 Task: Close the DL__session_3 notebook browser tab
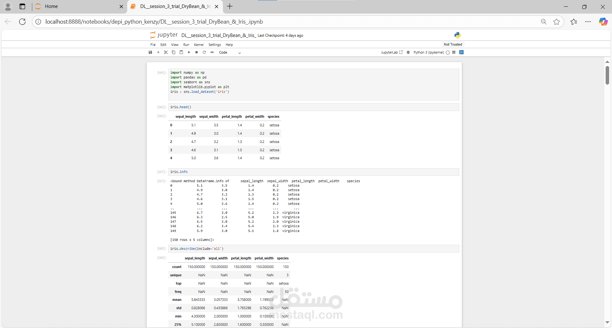tap(217, 6)
